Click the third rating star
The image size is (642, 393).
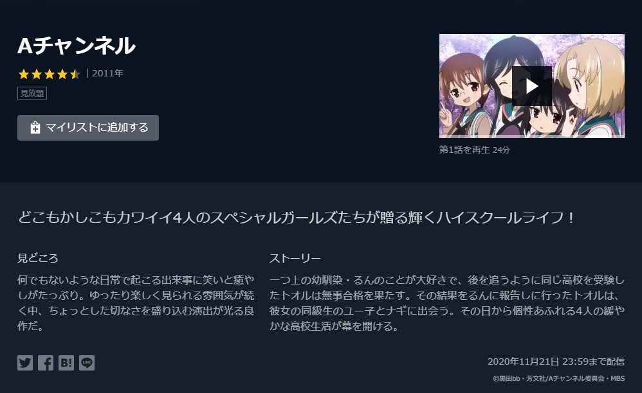point(50,74)
